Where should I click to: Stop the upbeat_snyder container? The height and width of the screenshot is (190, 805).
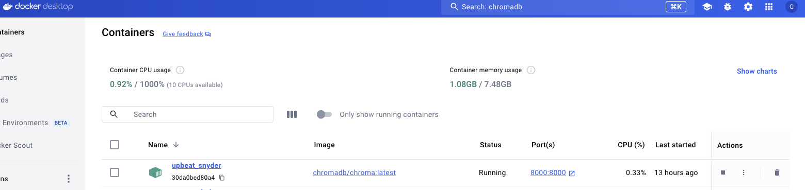pyautogui.click(x=723, y=172)
